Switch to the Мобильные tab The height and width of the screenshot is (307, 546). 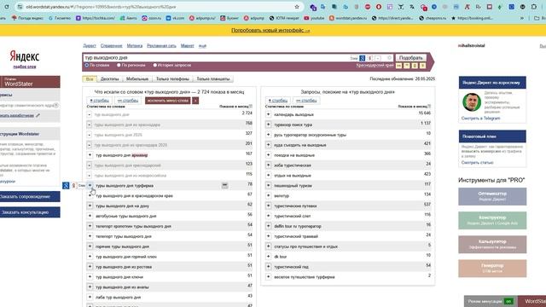pyautogui.click(x=137, y=79)
